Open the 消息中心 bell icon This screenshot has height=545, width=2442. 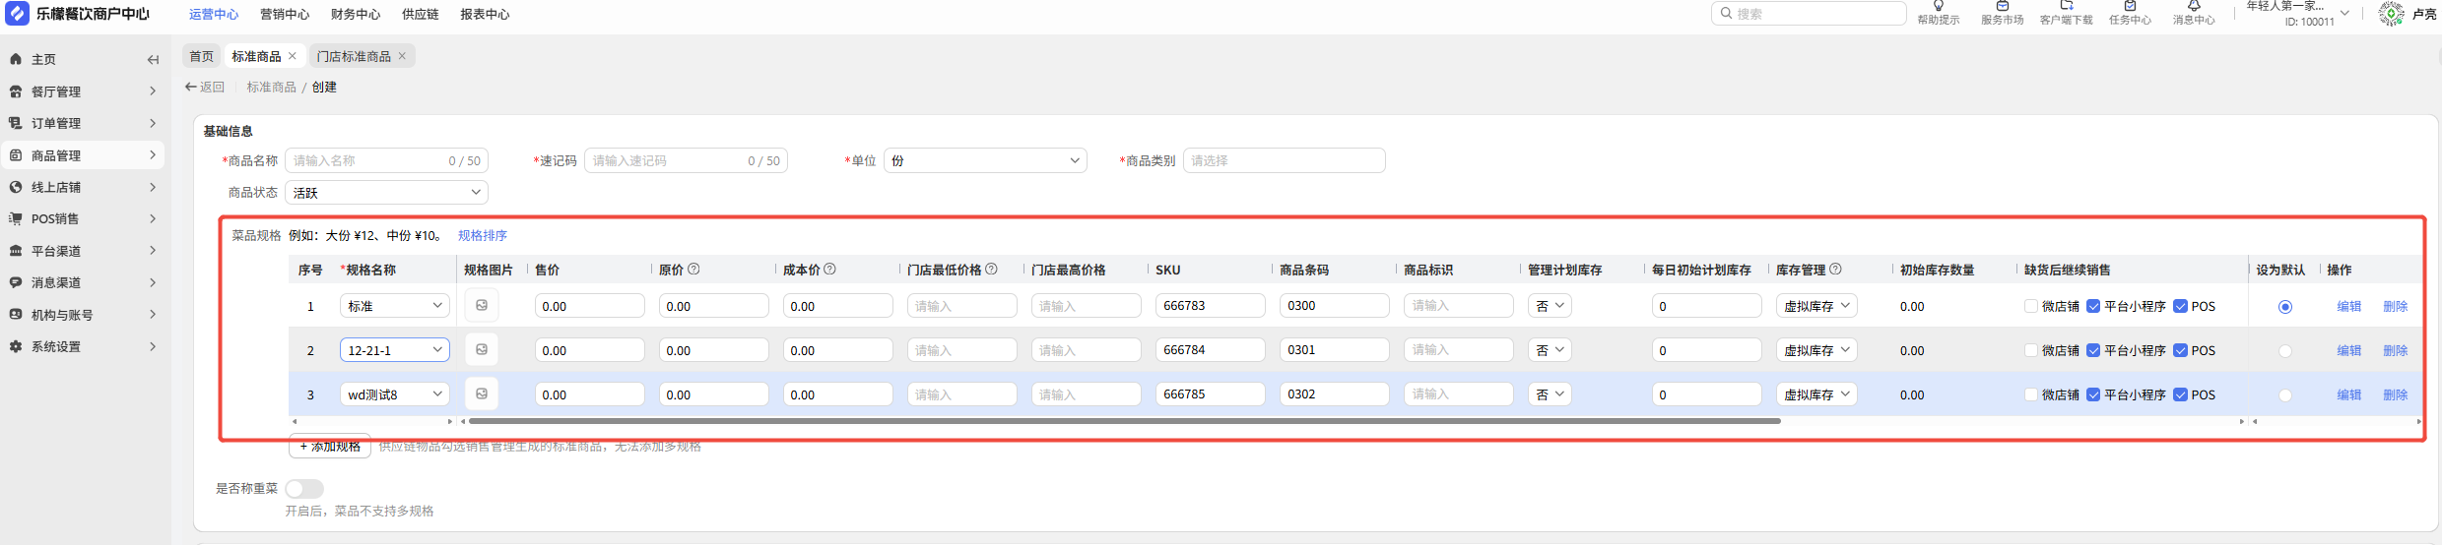tap(2194, 5)
